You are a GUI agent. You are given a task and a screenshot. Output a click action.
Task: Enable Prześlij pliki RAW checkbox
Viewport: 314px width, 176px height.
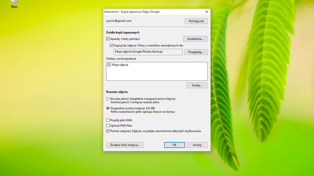click(x=108, y=120)
